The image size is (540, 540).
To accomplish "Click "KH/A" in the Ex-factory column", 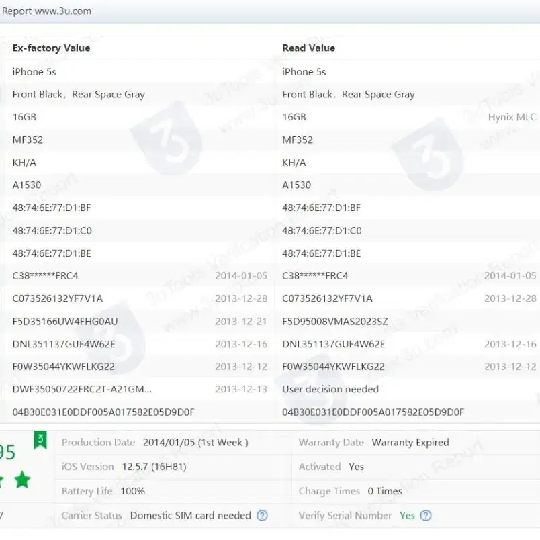I will [24, 163].
